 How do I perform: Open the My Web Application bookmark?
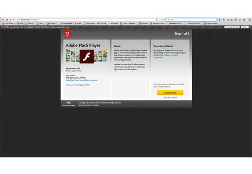point(193,23)
